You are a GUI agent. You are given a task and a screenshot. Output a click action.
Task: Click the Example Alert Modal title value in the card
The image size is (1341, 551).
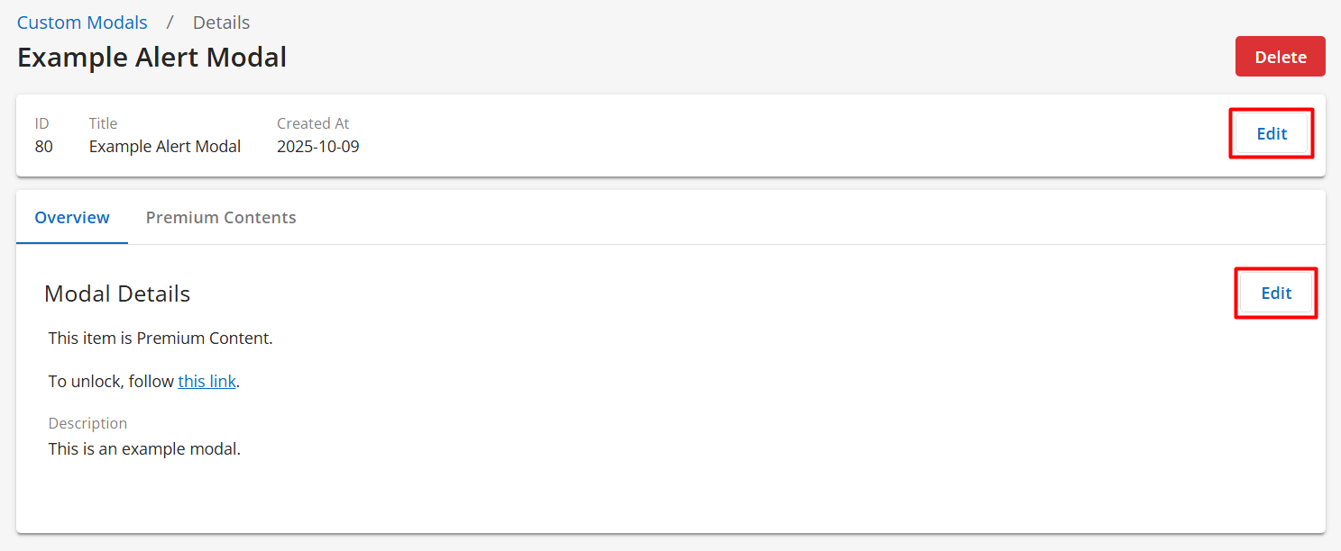(x=164, y=147)
